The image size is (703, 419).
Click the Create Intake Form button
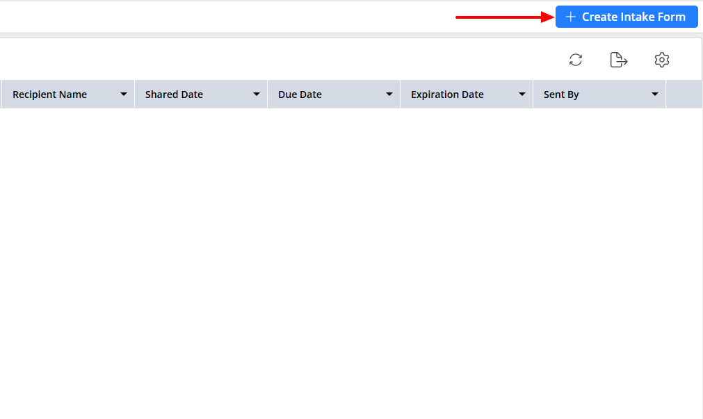626,16
